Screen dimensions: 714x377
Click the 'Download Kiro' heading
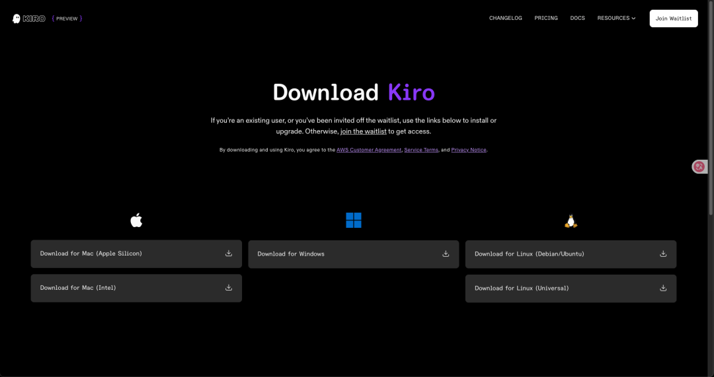pos(353,92)
